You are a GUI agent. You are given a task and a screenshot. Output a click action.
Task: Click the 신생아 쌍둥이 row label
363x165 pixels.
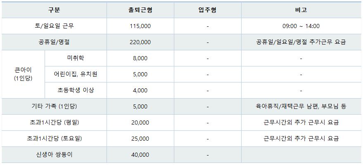pos(54,155)
